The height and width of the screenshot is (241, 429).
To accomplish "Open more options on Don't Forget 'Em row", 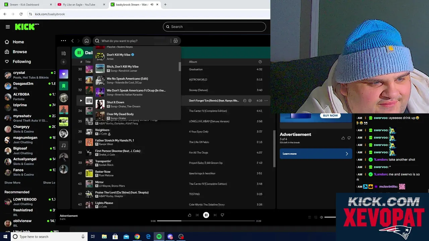I will [266, 100].
